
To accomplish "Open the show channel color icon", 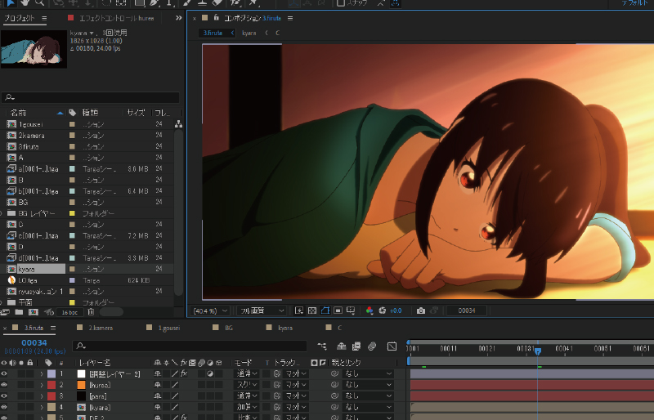I will click(x=369, y=311).
